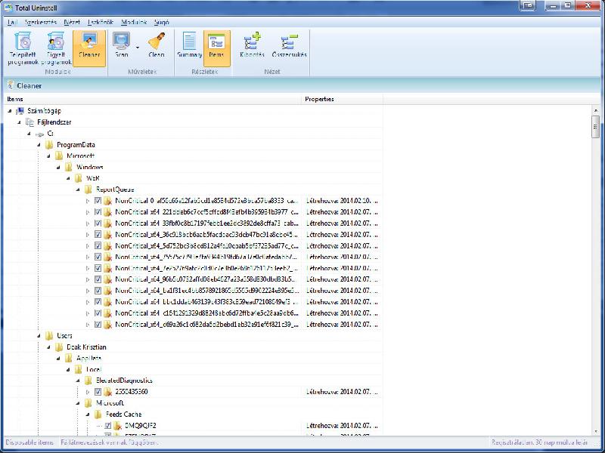Open the Nézet menu

(x=72, y=22)
